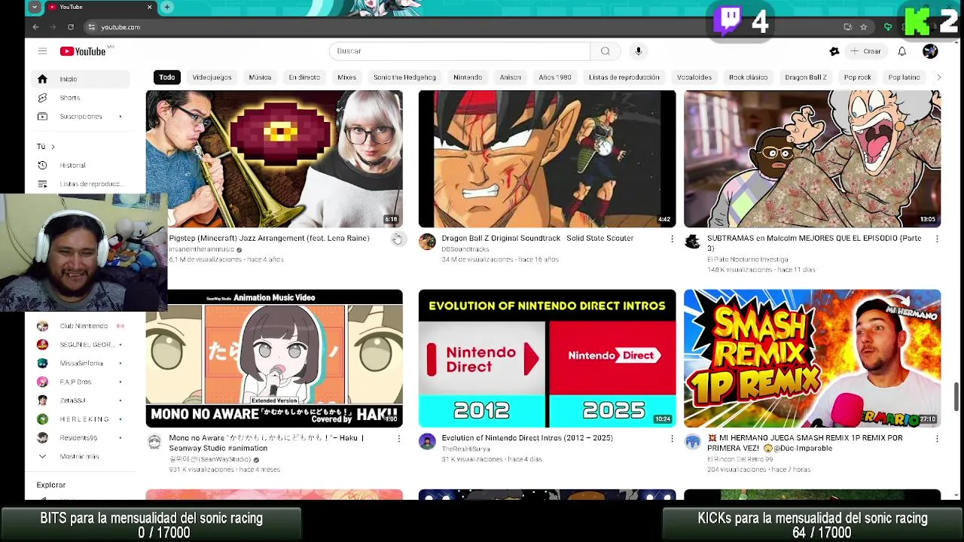Go to Inicio in sidebar
This screenshot has width=964, height=542.
click(x=81, y=79)
